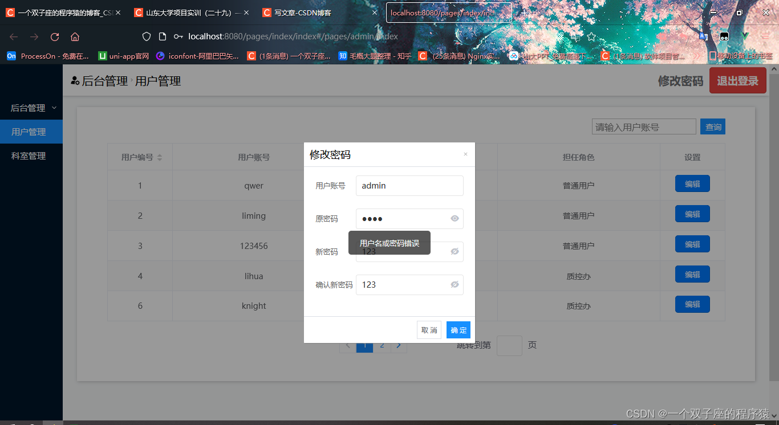779x425 pixels.
Task: Go to the previous page of the pagination
Action: click(348, 345)
